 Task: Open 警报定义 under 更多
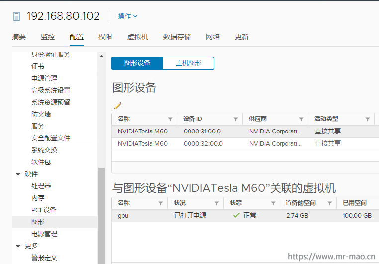click(x=44, y=258)
